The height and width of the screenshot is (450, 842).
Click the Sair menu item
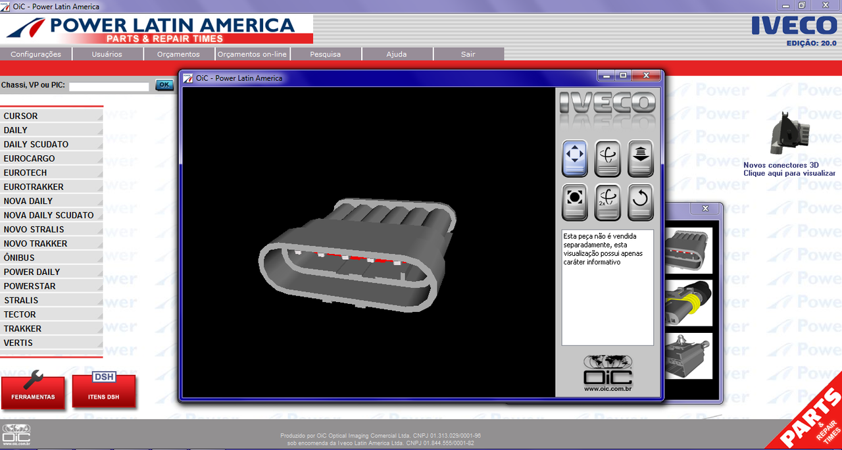468,54
